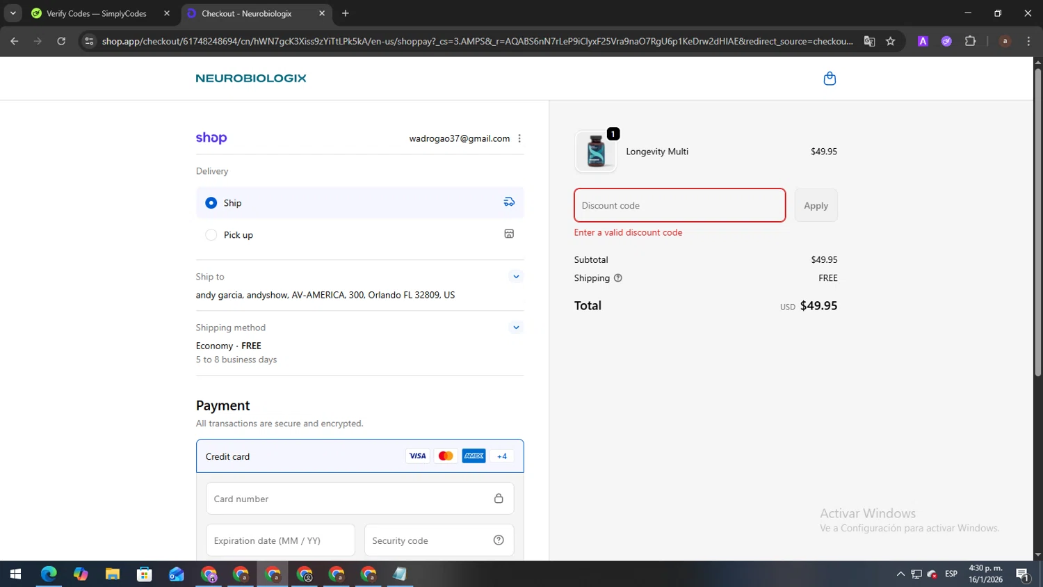Open the tab search dropdown
Image resolution: width=1043 pixels, height=587 pixels.
point(13,13)
